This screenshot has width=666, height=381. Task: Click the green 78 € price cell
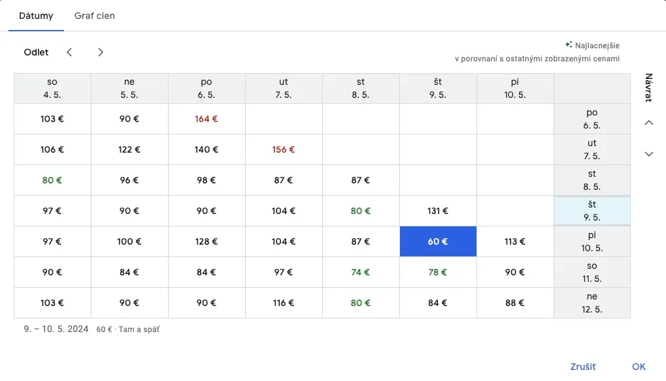(x=438, y=272)
